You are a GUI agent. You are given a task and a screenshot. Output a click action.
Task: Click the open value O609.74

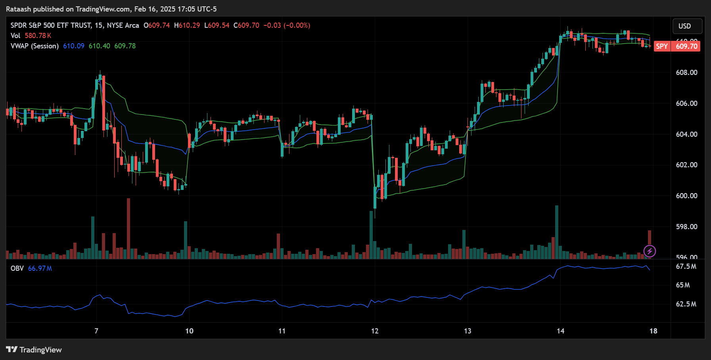(x=157, y=25)
